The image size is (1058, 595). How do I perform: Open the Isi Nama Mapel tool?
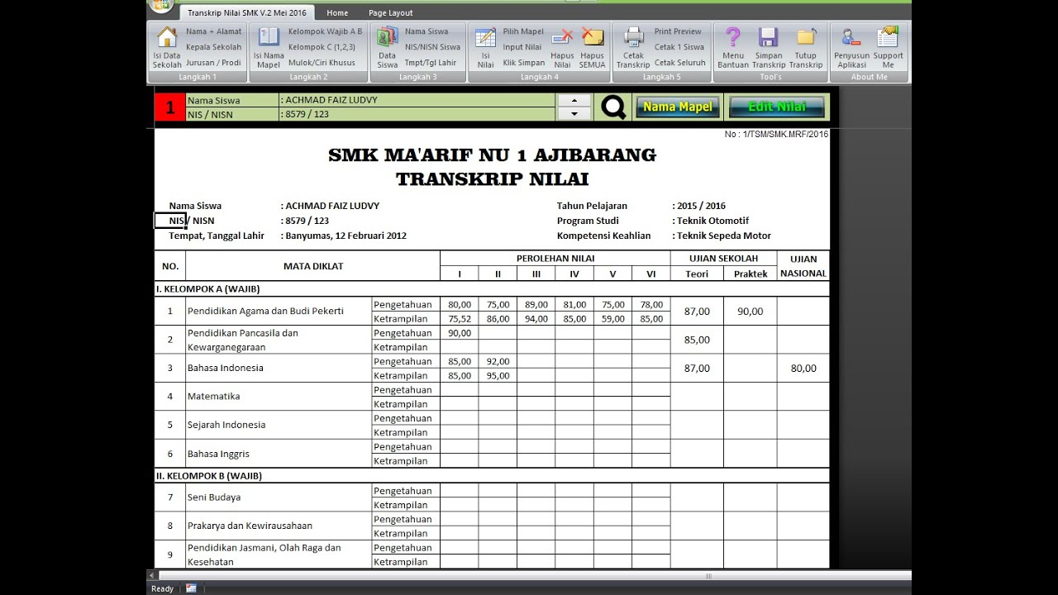coord(269,47)
